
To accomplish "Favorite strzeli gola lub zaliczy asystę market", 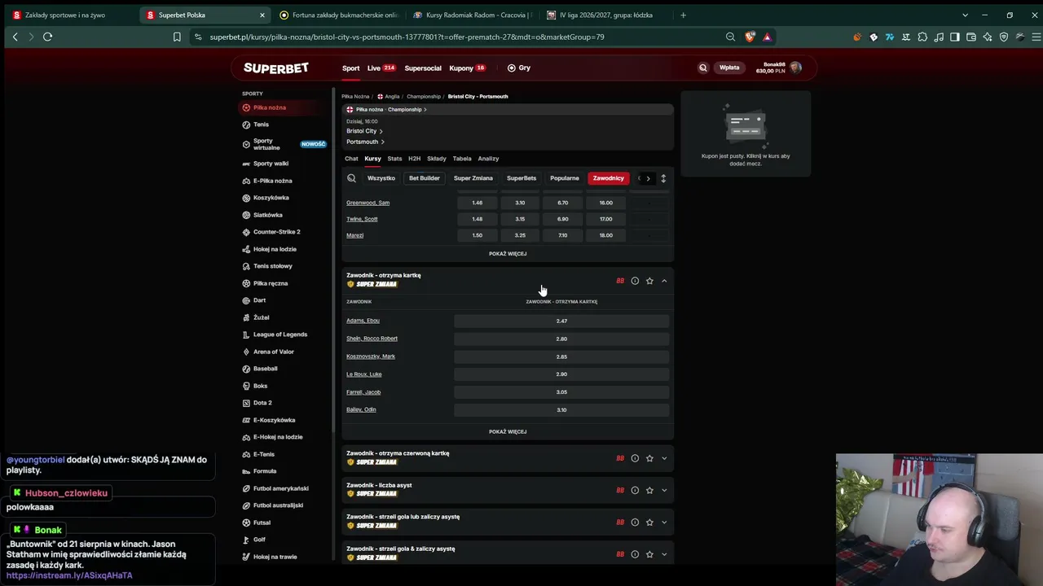I will pyautogui.click(x=649, y=523).
